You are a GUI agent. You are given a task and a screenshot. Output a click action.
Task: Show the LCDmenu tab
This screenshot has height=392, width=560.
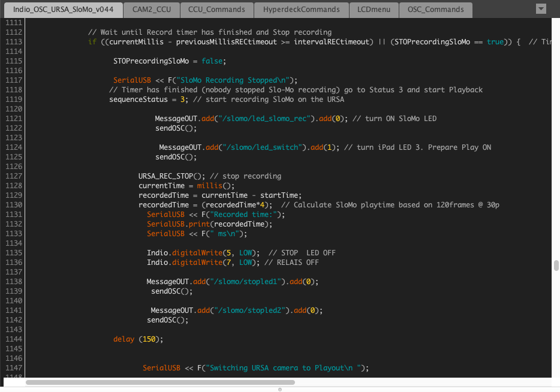coord(374,10)
